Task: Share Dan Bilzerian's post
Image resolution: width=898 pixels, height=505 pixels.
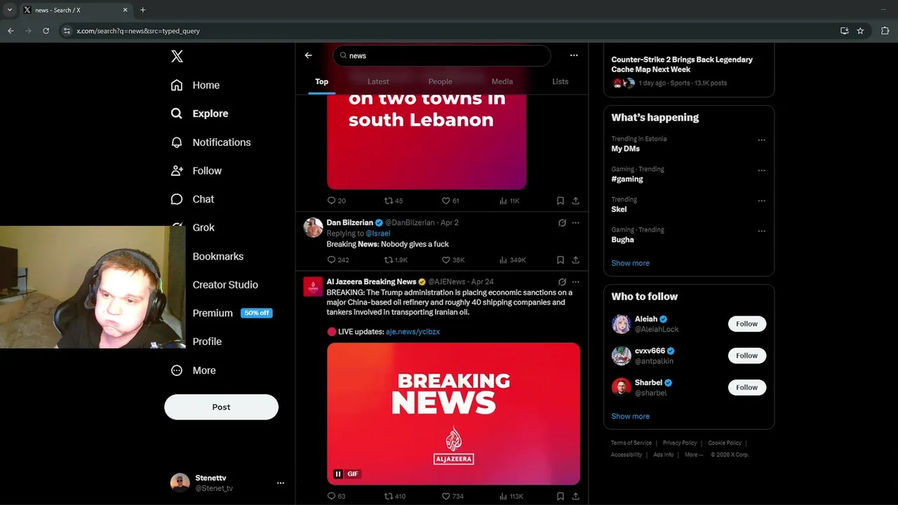Action: pos(575,260)
